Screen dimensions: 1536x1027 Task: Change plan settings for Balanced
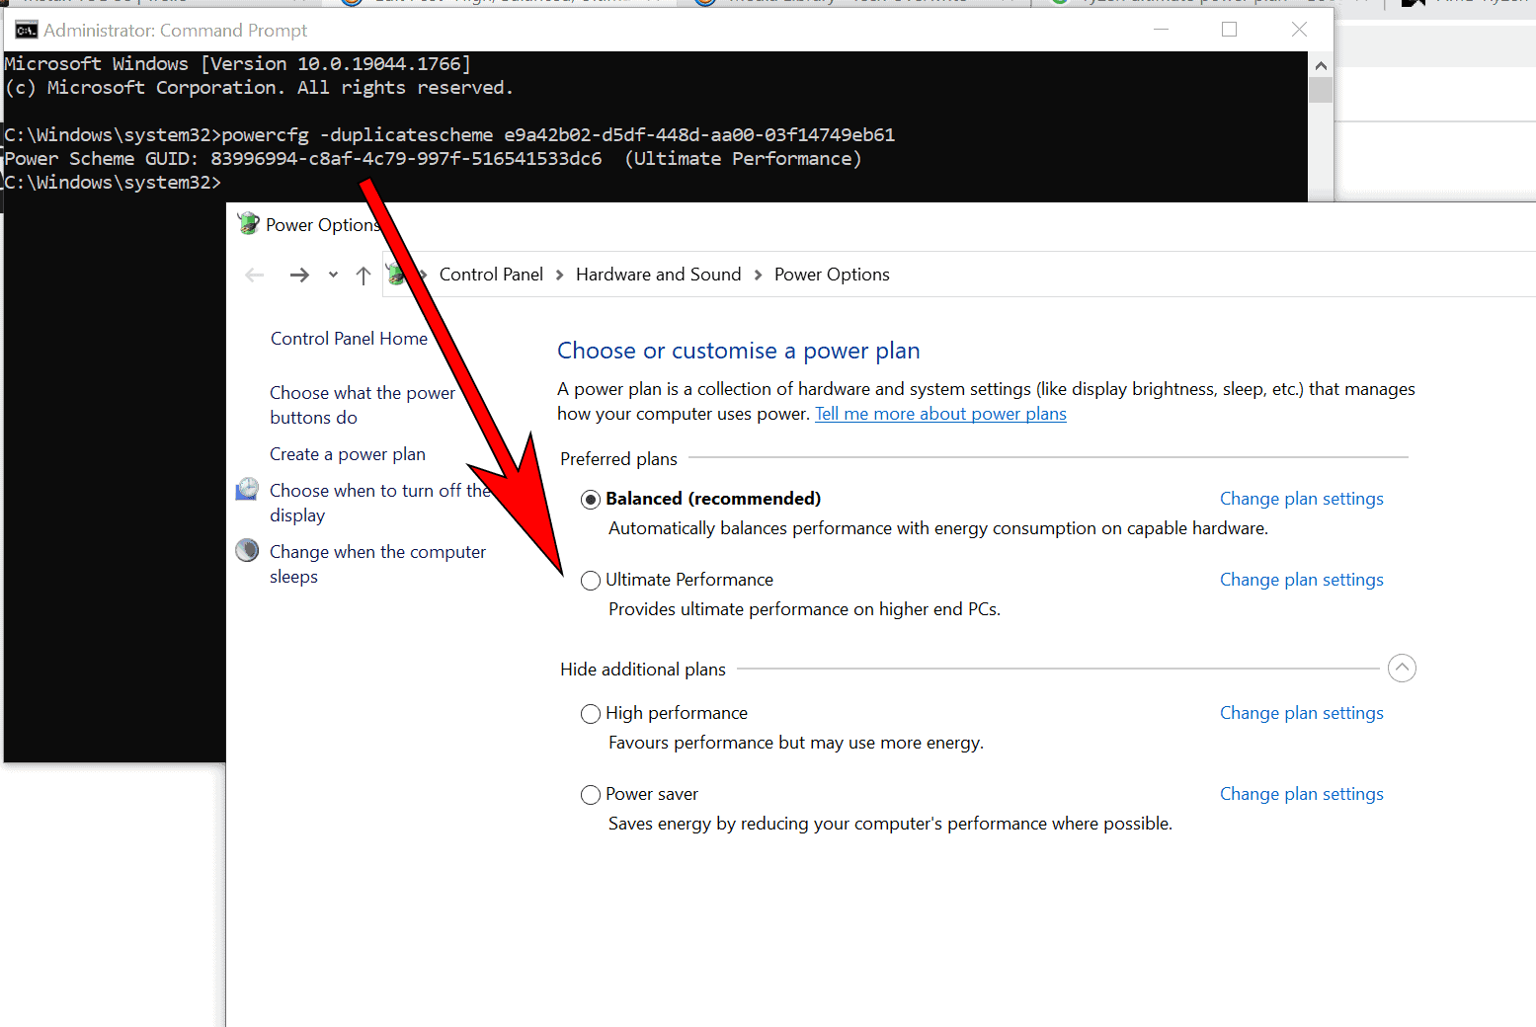click(x=1301, y=499)
